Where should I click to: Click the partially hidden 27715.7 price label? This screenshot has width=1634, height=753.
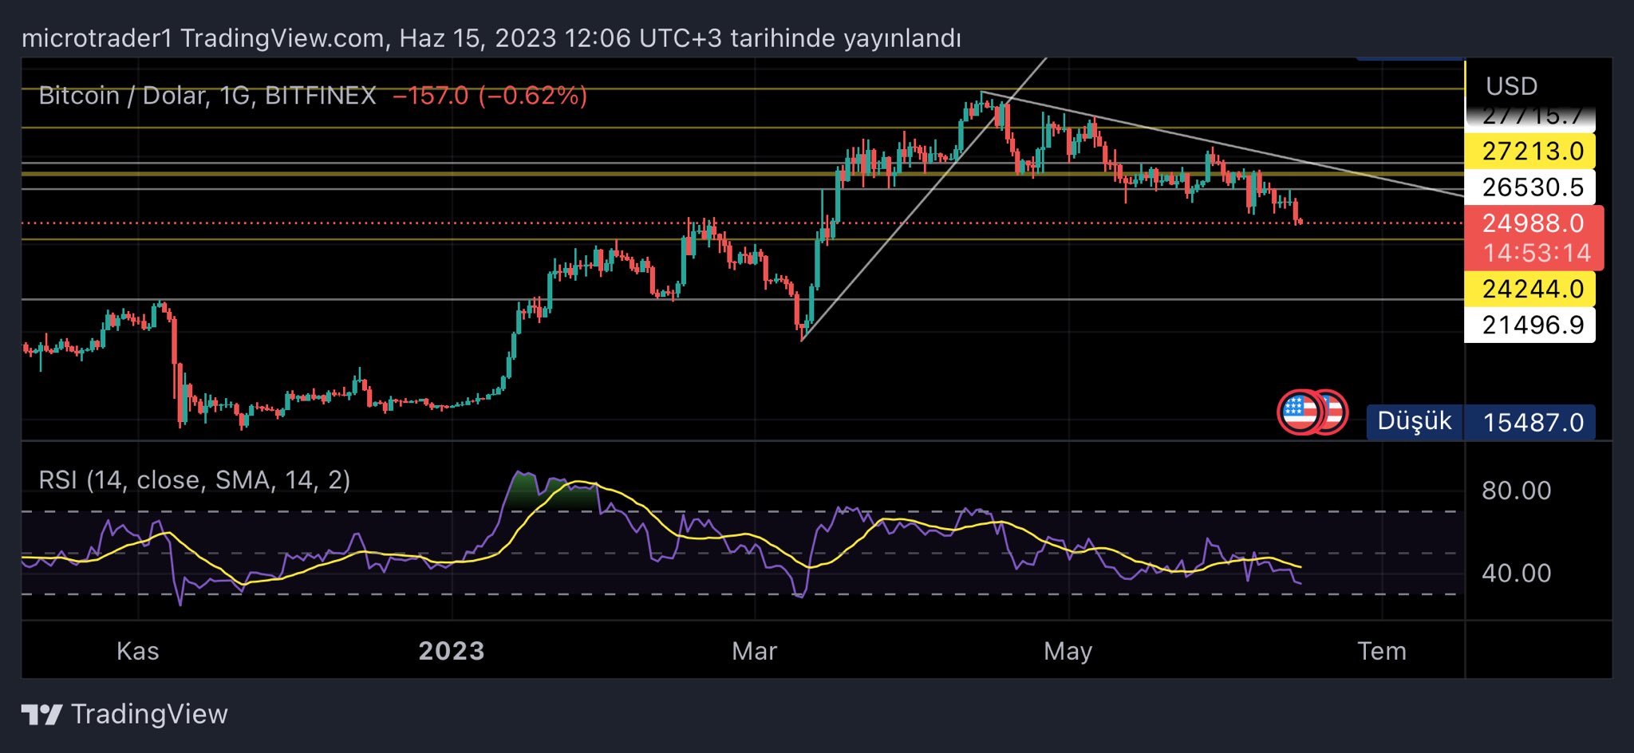1530,118
